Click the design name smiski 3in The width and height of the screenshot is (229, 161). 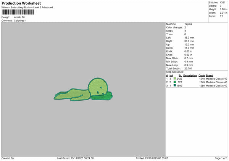pos(20,17)
